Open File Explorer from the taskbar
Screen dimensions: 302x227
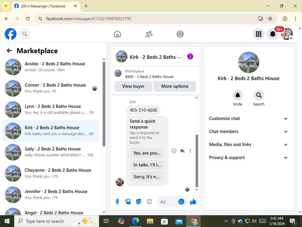(x=150, y=221)
